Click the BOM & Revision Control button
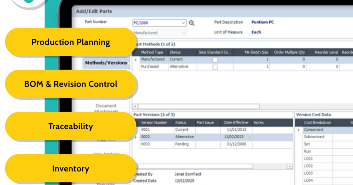The image size is (353, 185). tap(71, 84)
